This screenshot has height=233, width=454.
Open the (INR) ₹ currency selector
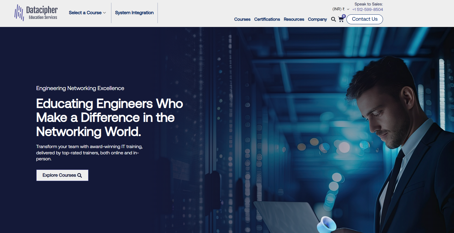[338, 9]
